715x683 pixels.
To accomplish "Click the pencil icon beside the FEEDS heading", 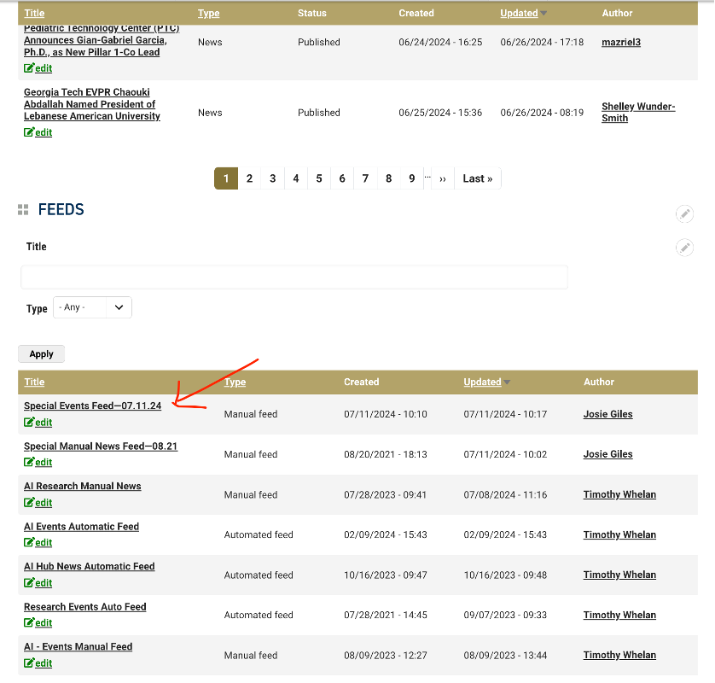I will (684, 214).
